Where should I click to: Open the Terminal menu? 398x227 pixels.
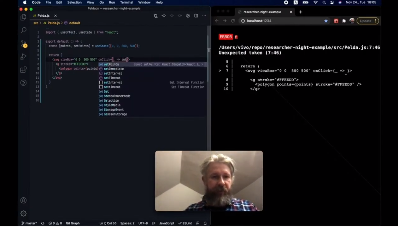(x=126, y=3)
